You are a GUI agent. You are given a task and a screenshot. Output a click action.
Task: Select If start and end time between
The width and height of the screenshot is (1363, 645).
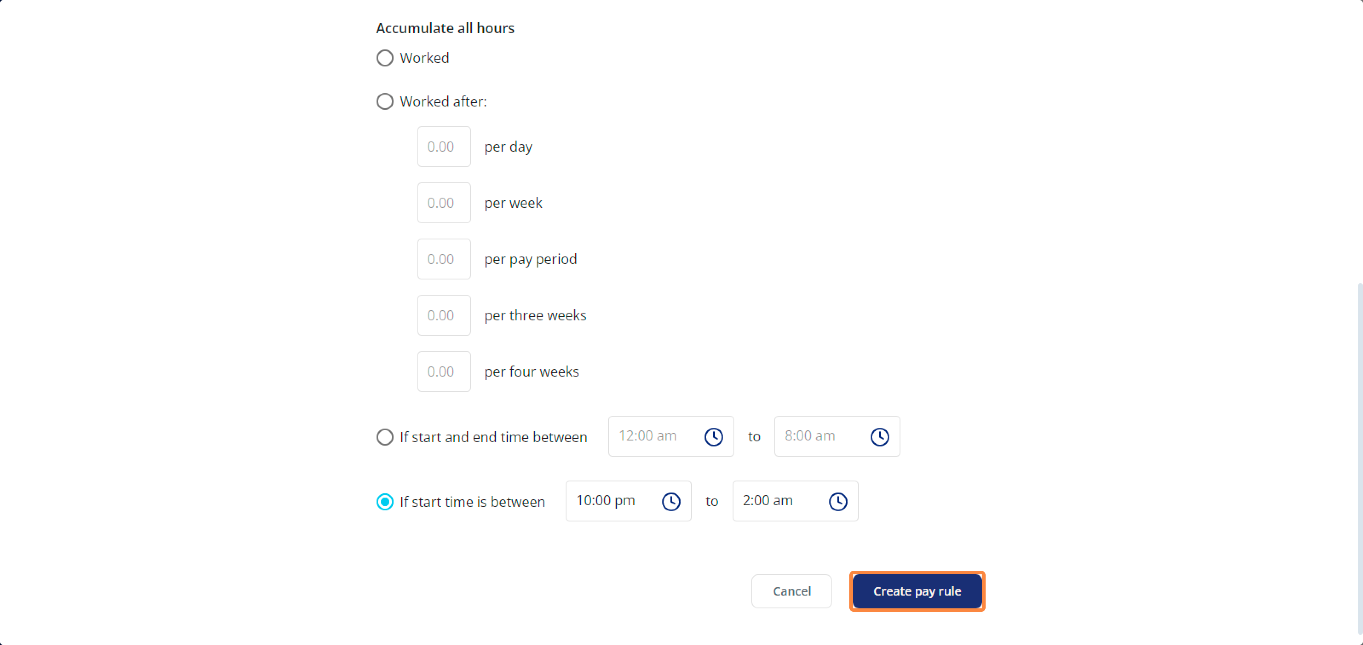click(385, 437)
